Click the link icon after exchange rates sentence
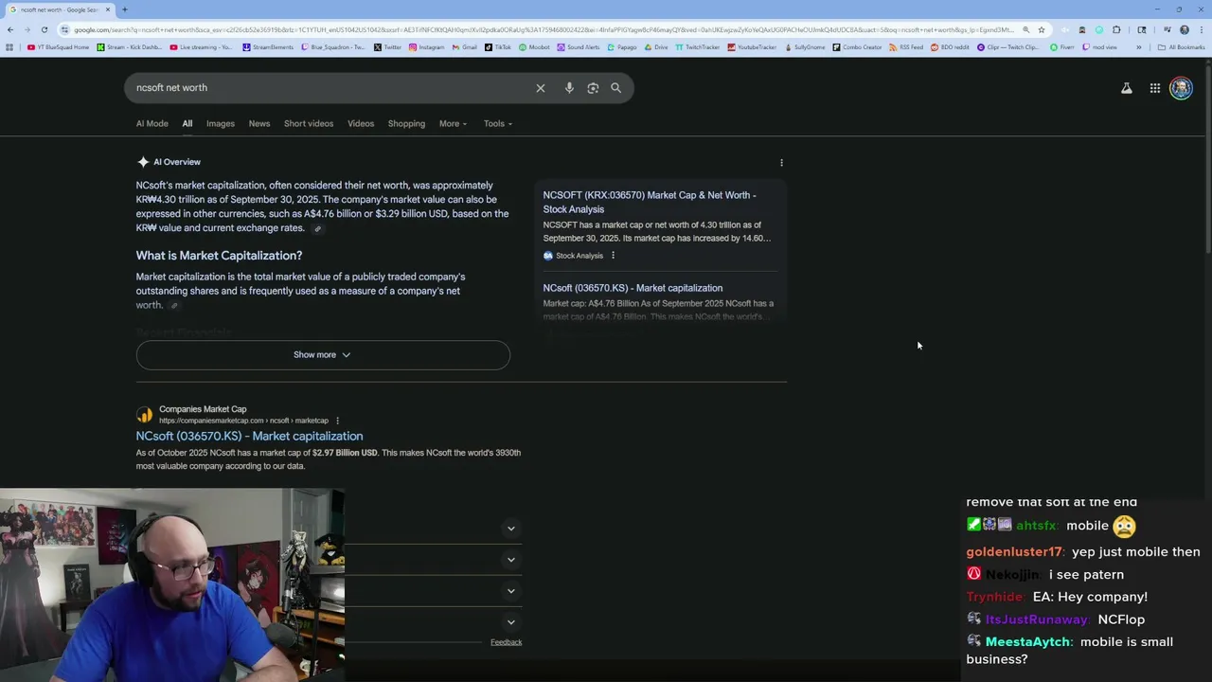This screenshot has height=682, width=1212. 317,228
